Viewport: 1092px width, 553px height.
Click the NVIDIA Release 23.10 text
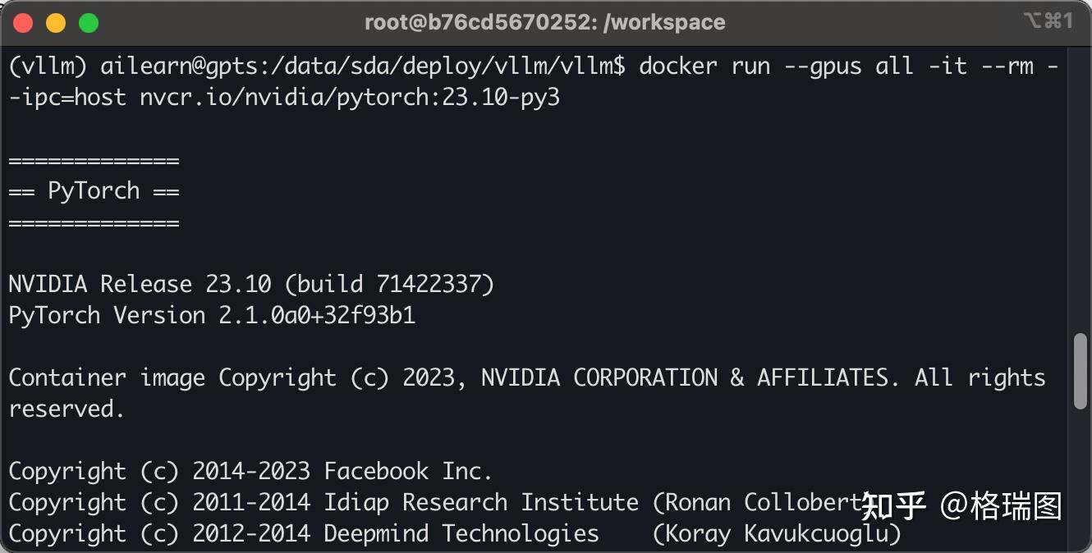pos(140,285)
